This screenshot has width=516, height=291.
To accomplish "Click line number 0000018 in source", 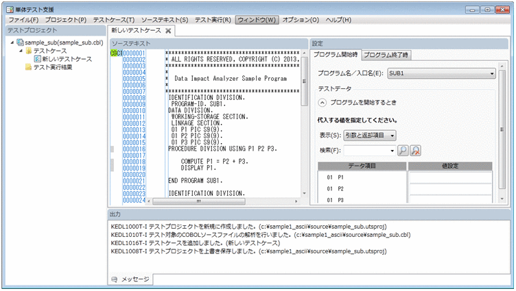I will pos(134,162).
